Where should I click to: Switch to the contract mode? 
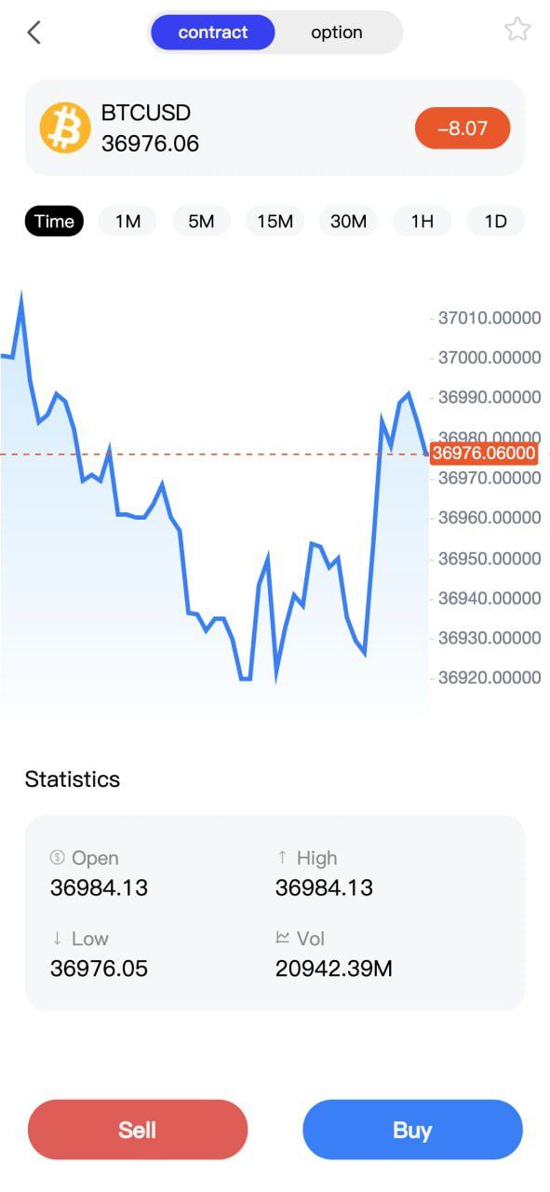(213, 33)
